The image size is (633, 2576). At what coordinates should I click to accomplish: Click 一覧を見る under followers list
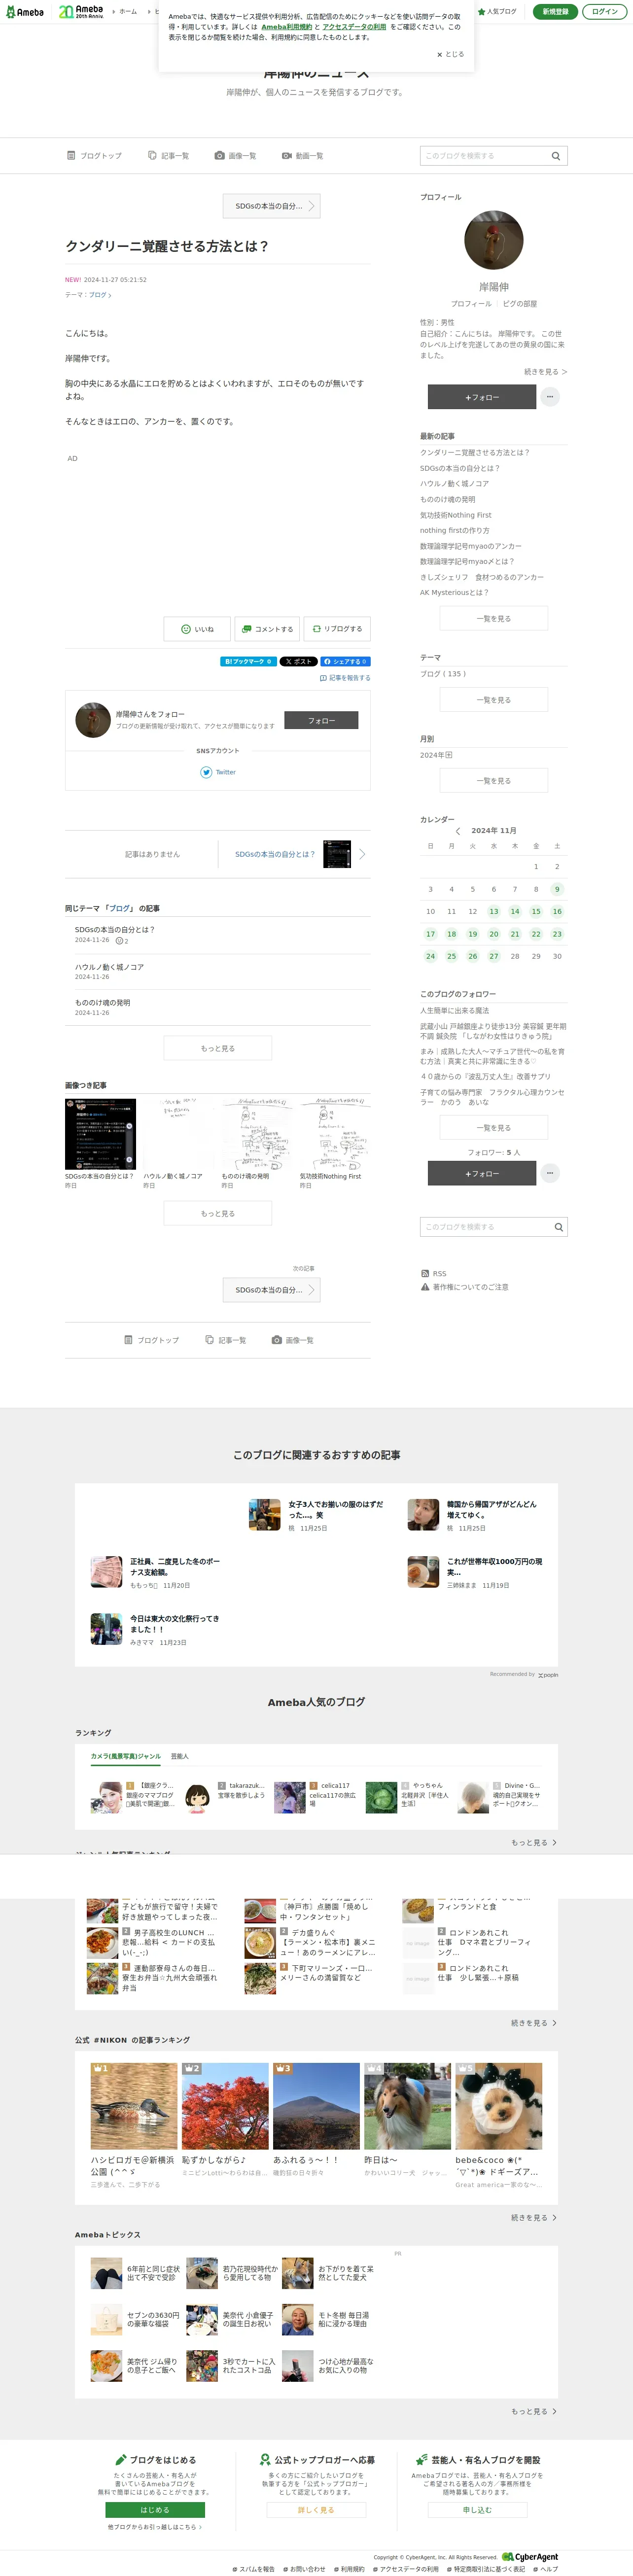(494, 1128)
